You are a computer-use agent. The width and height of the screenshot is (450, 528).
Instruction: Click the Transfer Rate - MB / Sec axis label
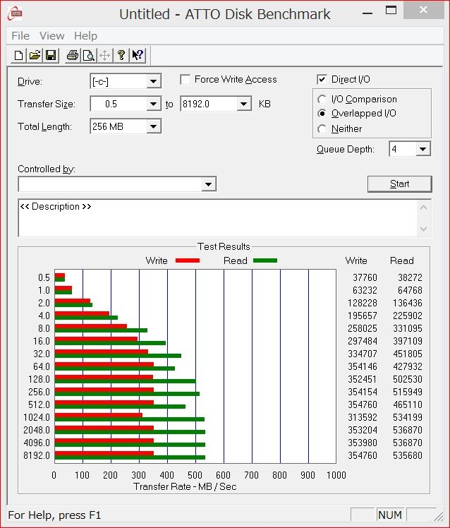click(185, 486)
